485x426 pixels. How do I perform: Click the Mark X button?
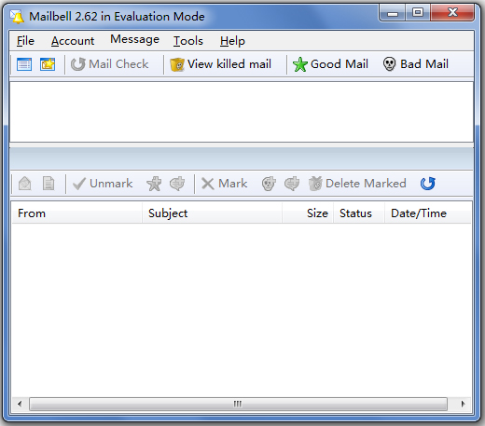224,184
